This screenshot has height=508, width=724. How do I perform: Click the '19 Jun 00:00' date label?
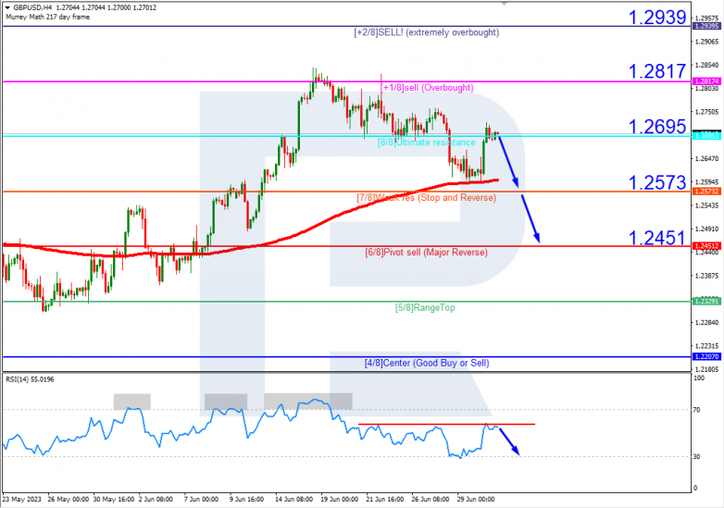pos(340,500)
